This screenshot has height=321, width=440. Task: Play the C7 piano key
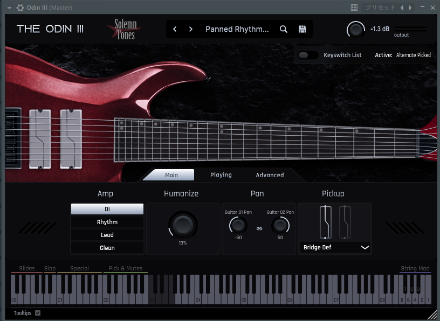click(336, 299)
